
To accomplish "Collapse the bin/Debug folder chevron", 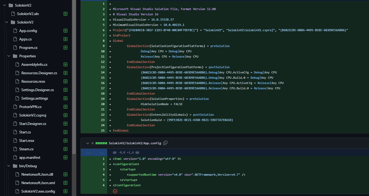I will click(9, 166).
